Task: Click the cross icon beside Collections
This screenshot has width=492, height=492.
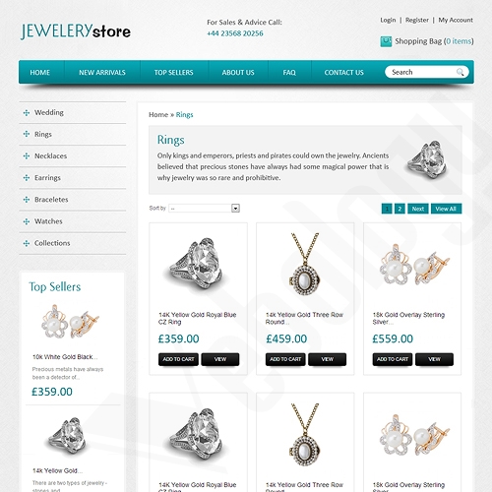Action: pos(27,243)
